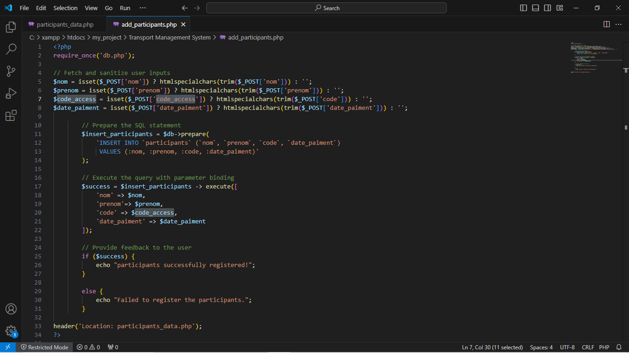
Task: Click the xampp breadcrumb segment
Action: pos(51,38)
